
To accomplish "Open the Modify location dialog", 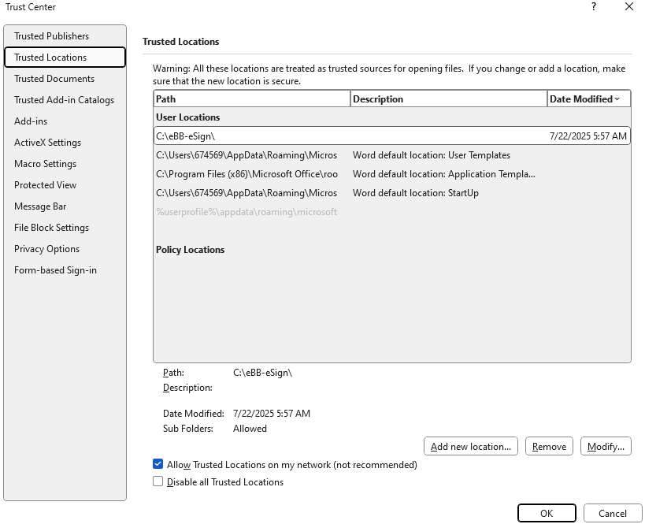I will (x=605, y=446).
